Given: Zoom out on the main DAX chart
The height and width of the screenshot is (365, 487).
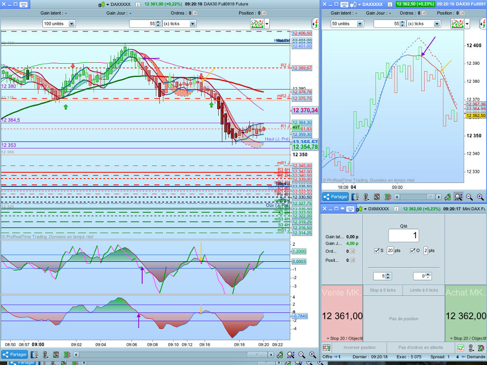Looking at the screenshot, I should click(301, 354).
